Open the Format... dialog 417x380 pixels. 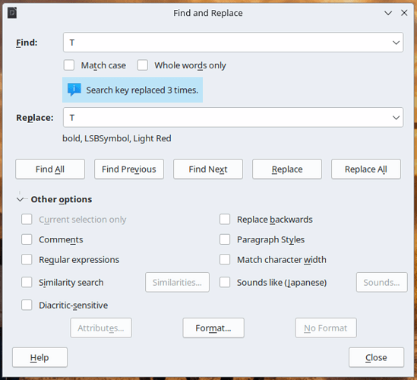click(213, 328)
